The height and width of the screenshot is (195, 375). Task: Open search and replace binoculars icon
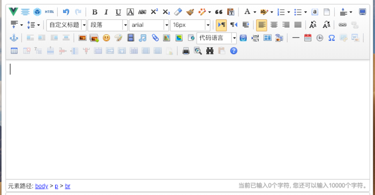pos(210,51)
